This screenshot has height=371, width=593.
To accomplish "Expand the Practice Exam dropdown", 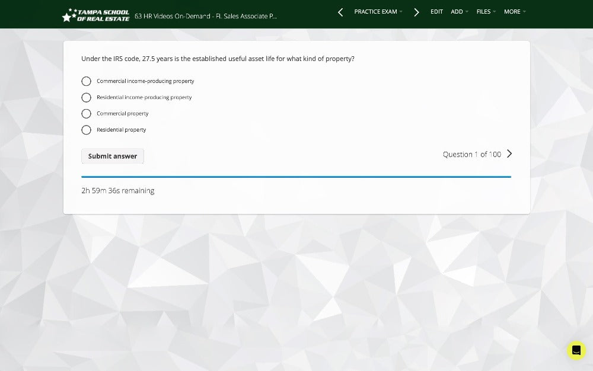I will [x=378, y=12].
